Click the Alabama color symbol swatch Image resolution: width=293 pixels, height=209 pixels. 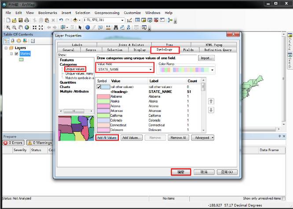coord(103,96)
